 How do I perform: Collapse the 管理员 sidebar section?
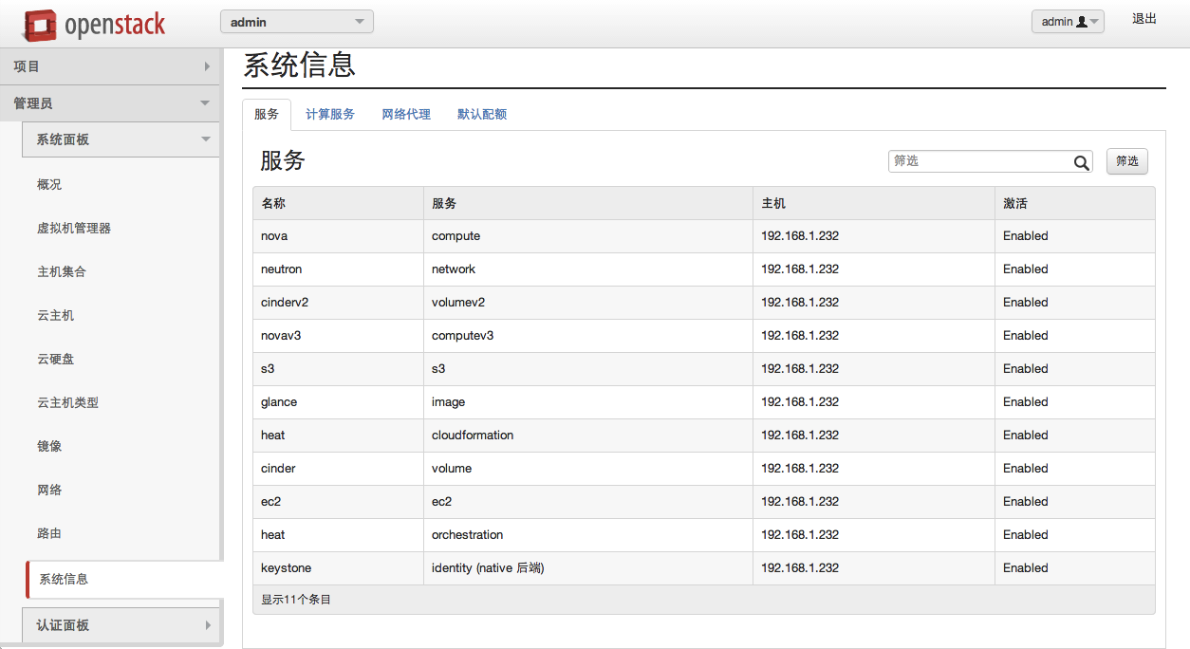[x=111, y=103]
